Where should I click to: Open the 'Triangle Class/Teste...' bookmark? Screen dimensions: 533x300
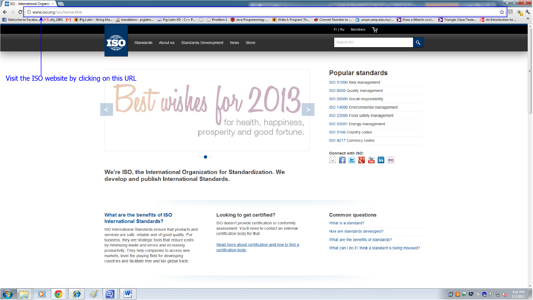[x=457, y=19]
